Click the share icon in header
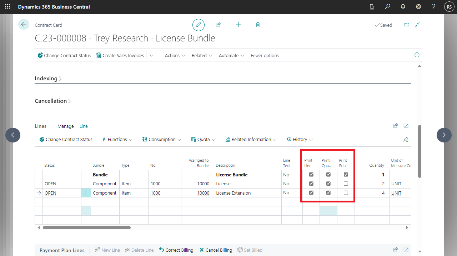This screenshot has height=256, width=457. click(218, 25)
